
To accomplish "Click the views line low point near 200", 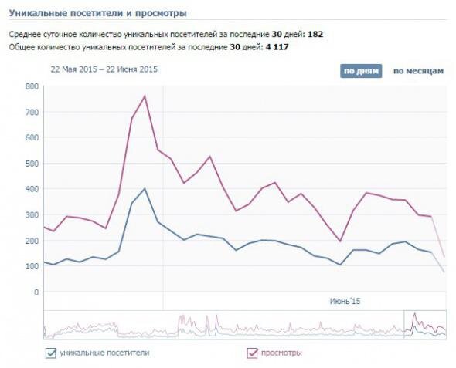I will click(x=340, y=241).
